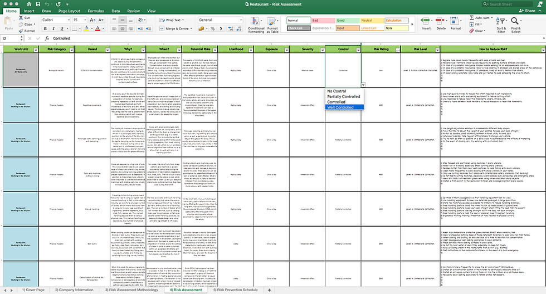546x294 pixels.
Task: Align text to the right
Action: coord(130,28)
